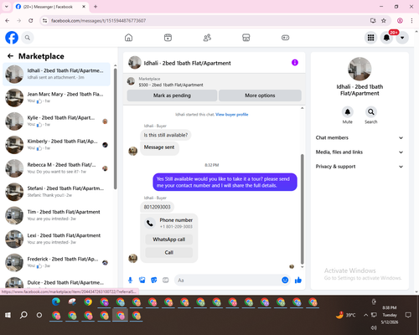
Task: Click the 39°C weather widget in the taskbar
Action: (346, 315)
